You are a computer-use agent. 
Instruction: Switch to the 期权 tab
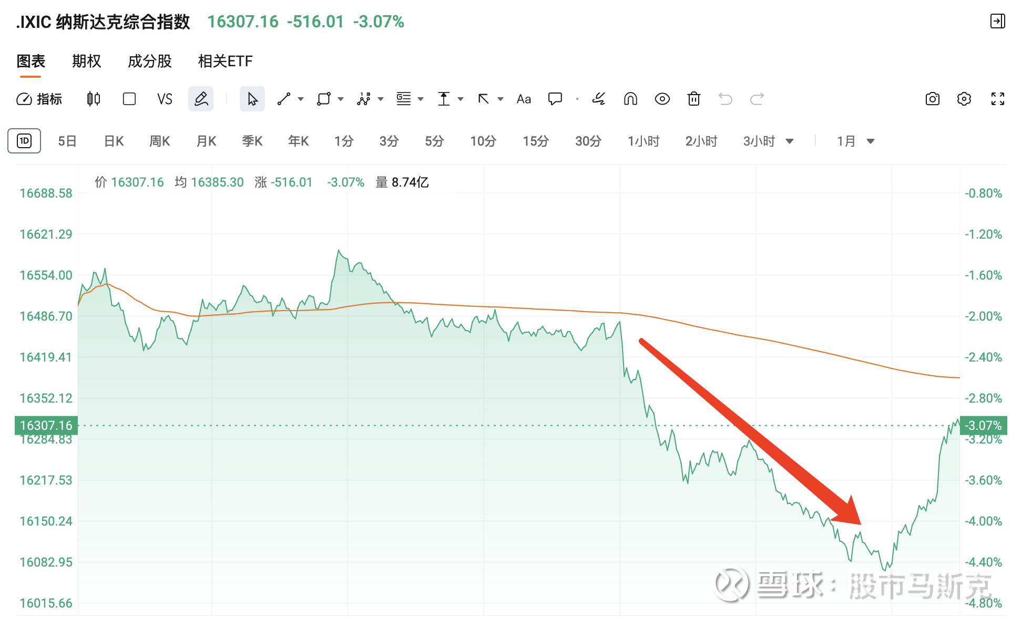[x=86, y=61]
